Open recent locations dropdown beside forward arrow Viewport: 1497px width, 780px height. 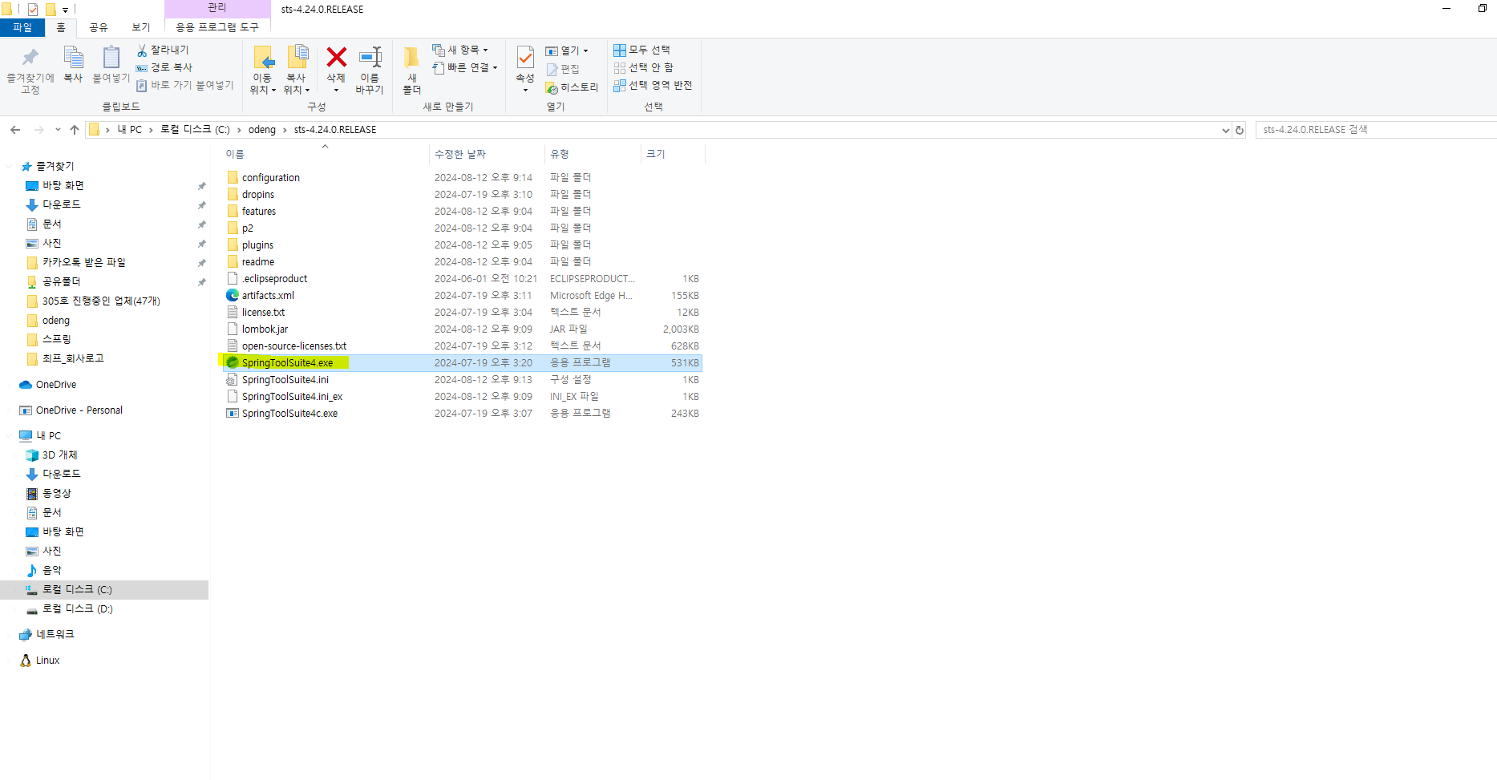[58, 130]
